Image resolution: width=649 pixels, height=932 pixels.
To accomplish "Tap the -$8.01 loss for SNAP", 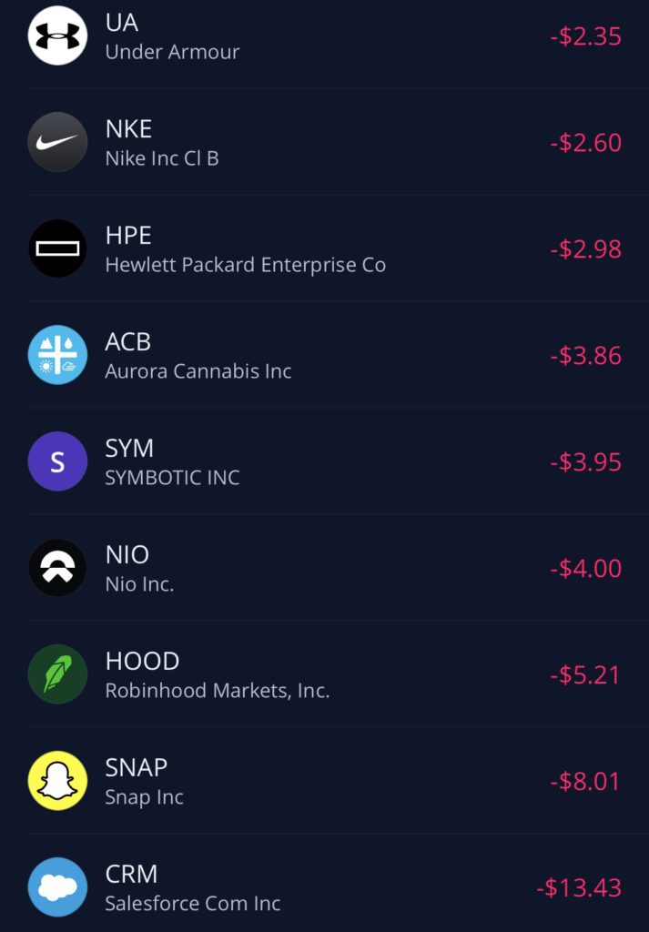I will point(585,782).
